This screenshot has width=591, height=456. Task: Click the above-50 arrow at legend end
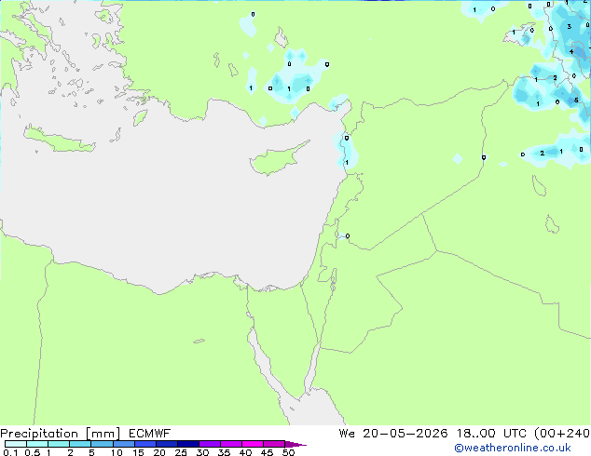click(x=295, y=444)
